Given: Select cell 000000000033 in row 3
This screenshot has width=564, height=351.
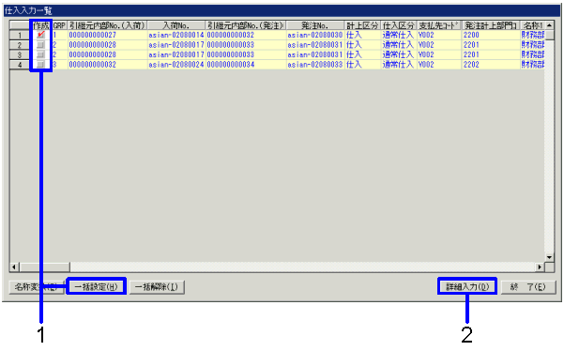Looking at the screenshot, I should click(246, 54).
